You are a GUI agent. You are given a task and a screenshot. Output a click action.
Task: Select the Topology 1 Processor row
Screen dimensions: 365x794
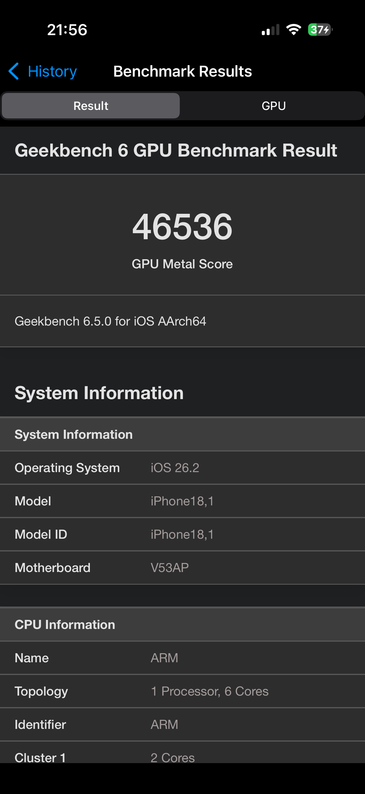(182, 691)
